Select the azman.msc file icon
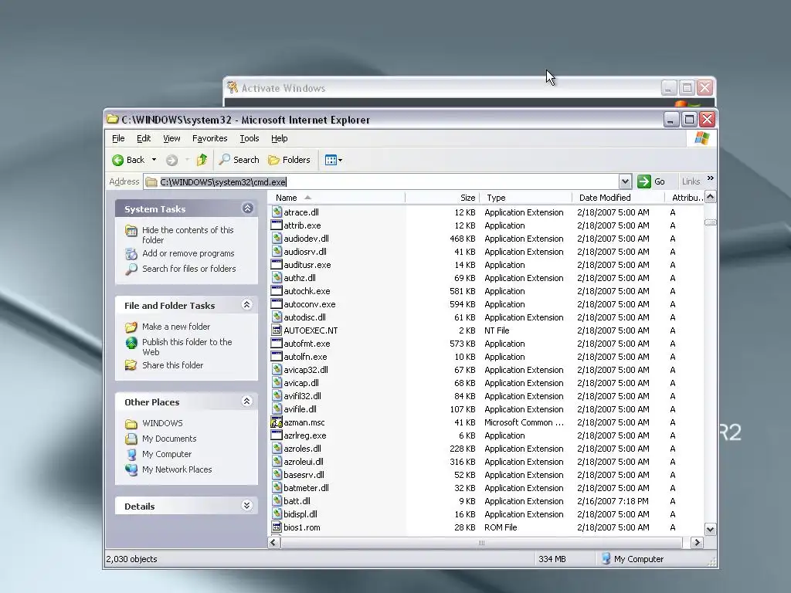This screenshot has height=593, width=791. [x=277, y=422]
